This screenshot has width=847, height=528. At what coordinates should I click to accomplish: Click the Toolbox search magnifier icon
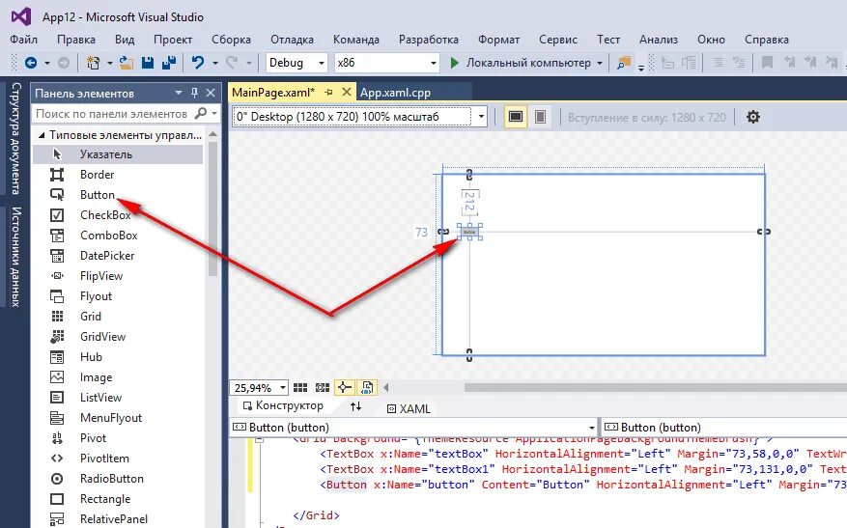(x=201, y=113)
